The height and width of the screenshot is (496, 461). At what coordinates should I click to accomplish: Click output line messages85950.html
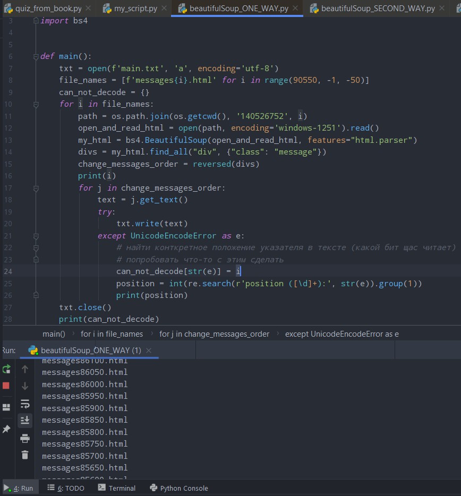pos(84,396)
